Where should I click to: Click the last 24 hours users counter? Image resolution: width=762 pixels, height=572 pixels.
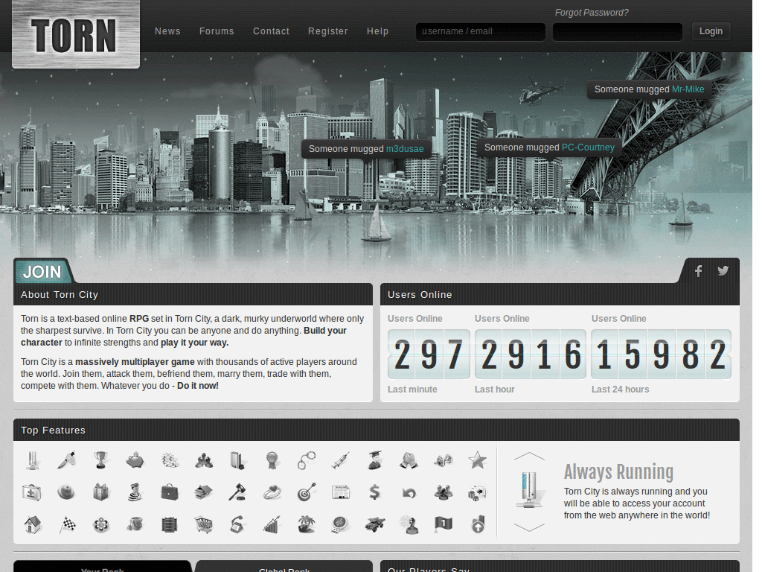point(661,354)
